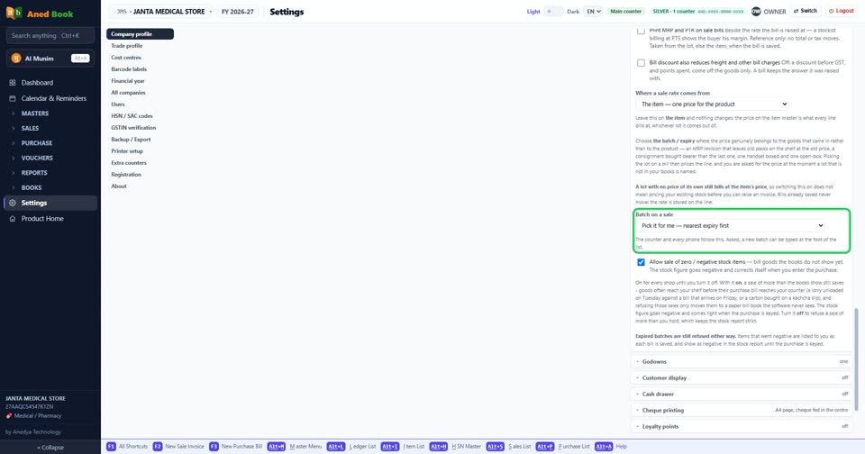This screenshot has height=454, width=865.
Task: Click the settings panel vertical scrollbar
Action: point(856,359)
